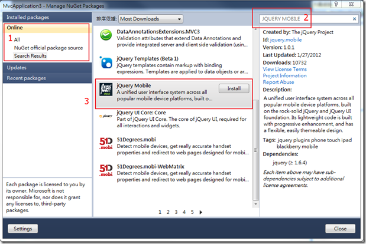Click the Last Updated: 1/27/2012 text
The image size is (366, 244).
(x=291, y=55)
